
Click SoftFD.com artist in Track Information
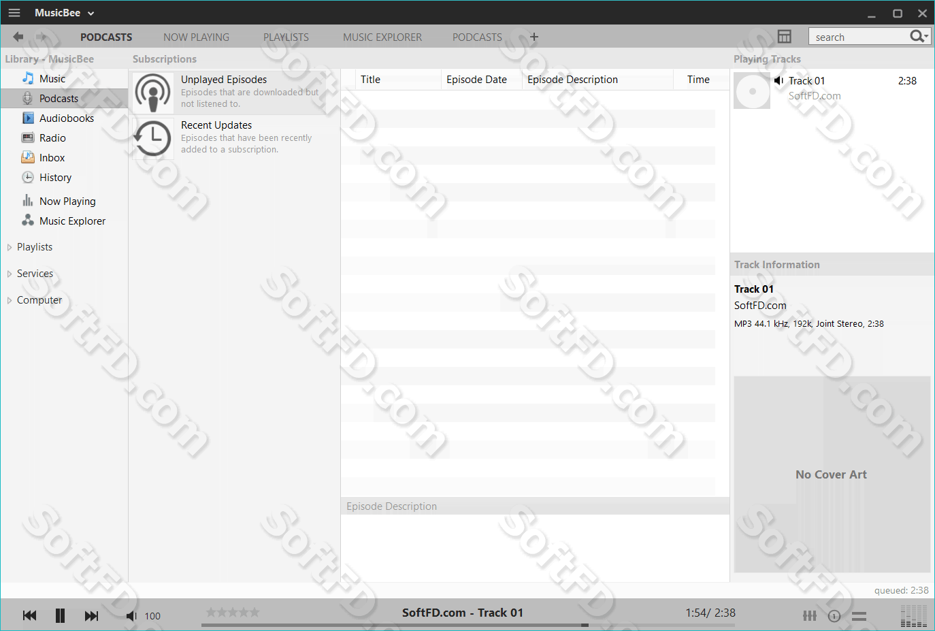coord(760,306)
